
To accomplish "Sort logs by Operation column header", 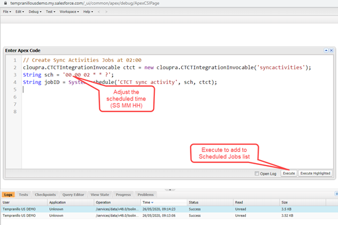I will pos(117,202).
